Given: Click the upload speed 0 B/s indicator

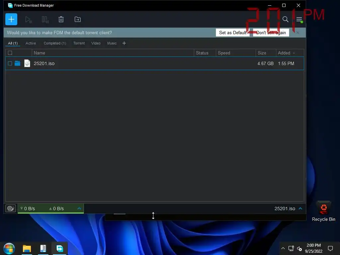Looking at the screenshot, I should click(56, 209).
